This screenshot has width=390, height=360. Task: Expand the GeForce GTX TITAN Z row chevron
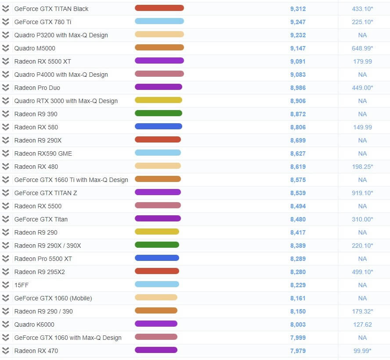5,193
